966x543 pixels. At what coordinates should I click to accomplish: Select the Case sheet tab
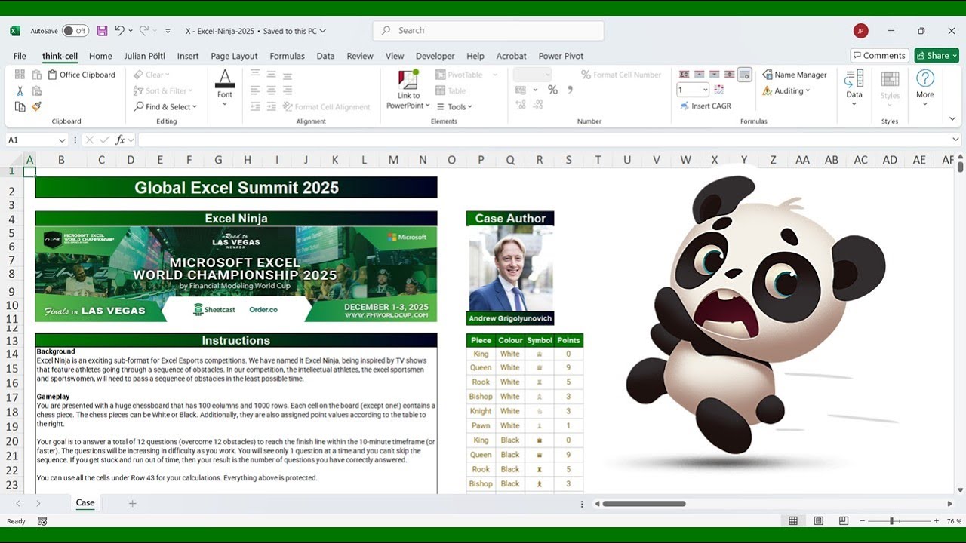pyautogui.click(x=85, y=503)
